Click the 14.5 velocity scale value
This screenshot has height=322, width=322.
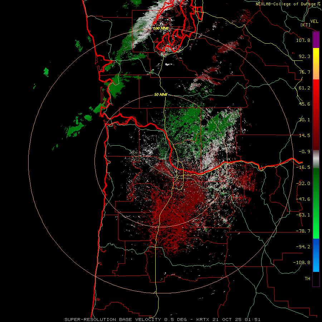(x=304, y=136)
